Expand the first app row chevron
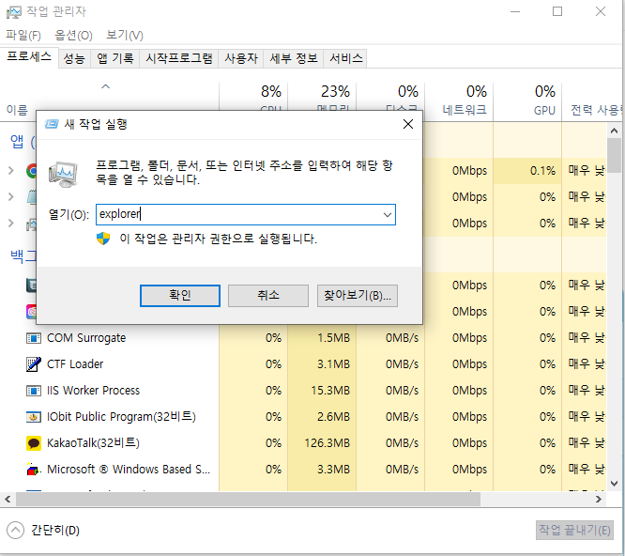The image size is (625, 556). 11,171
